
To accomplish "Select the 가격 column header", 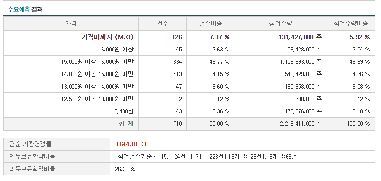I will (x=71, y=23).
